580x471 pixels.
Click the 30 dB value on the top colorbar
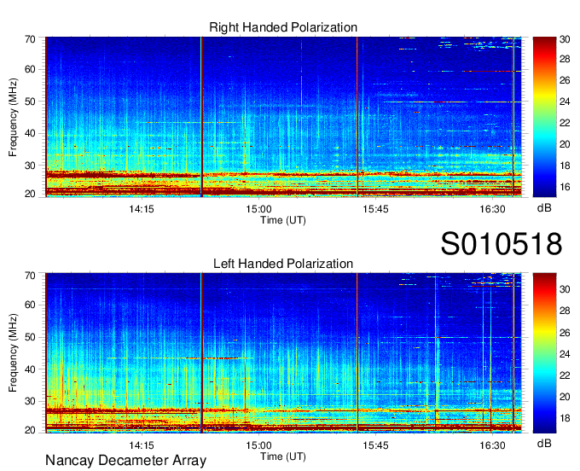565,39
